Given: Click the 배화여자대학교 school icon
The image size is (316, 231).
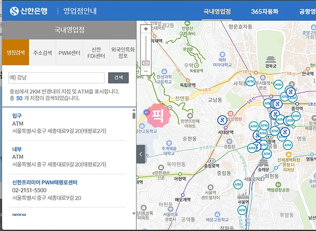Looking at the screenshot, I should 222,55.
